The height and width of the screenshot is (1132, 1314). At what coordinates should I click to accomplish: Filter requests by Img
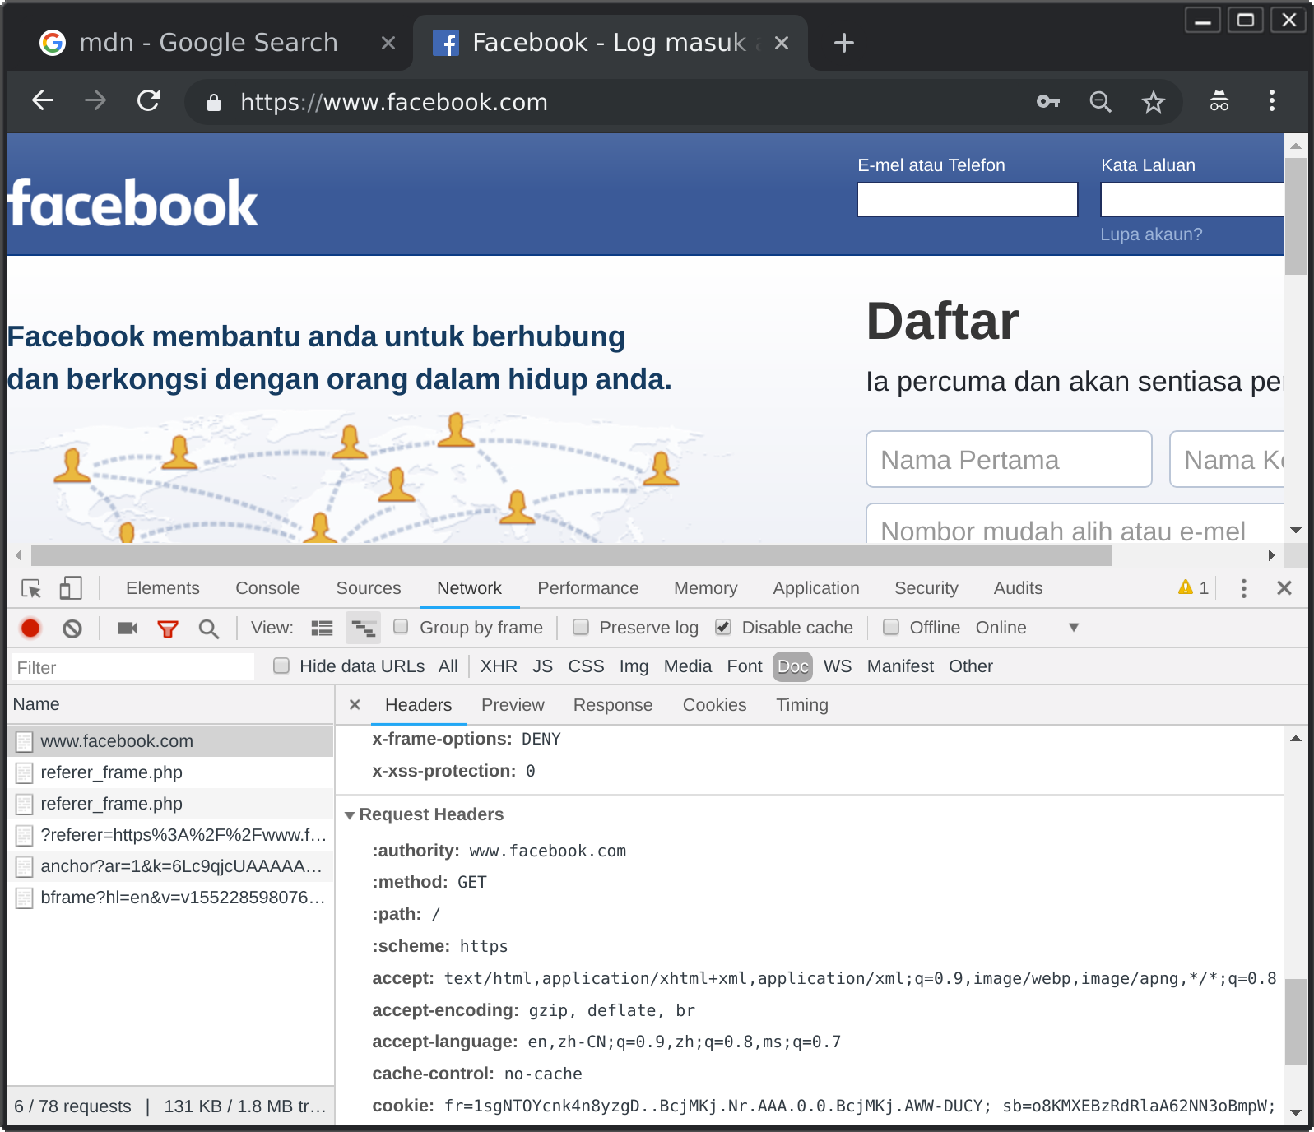pyautogui.click(x=634, y=666)
